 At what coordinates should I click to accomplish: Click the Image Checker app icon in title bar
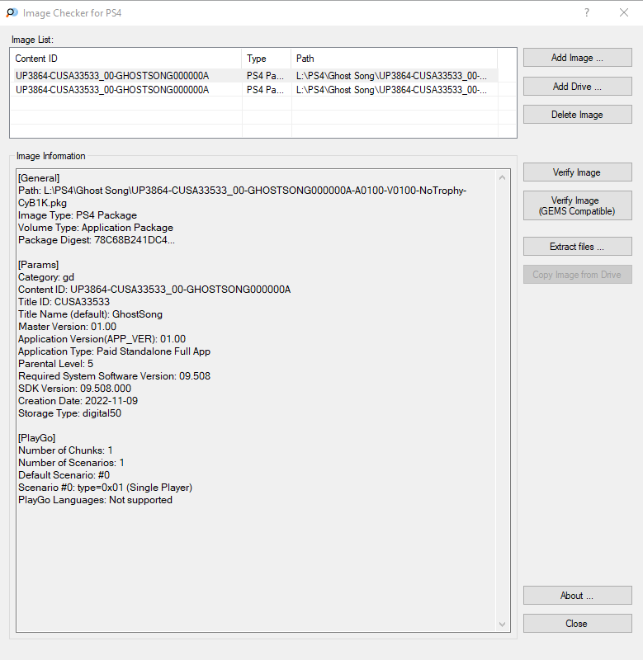(x=12, y=12)
